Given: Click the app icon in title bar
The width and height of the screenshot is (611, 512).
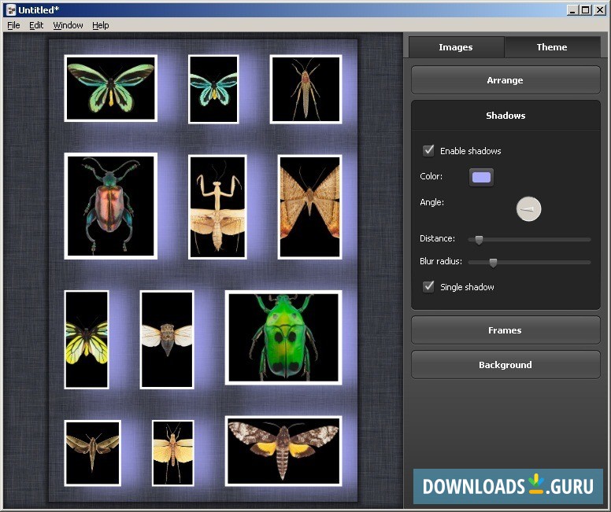Looking at the screenshot, I should [x=10, y=9].
